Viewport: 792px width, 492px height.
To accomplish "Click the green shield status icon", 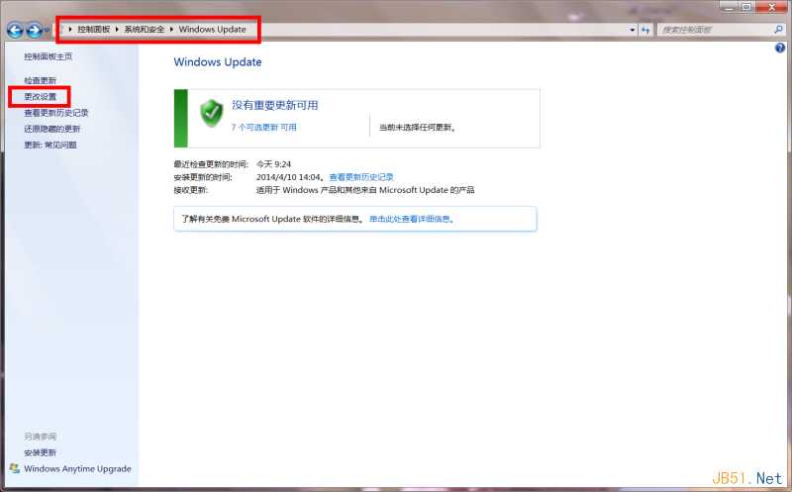I will [x=211, y=113].
